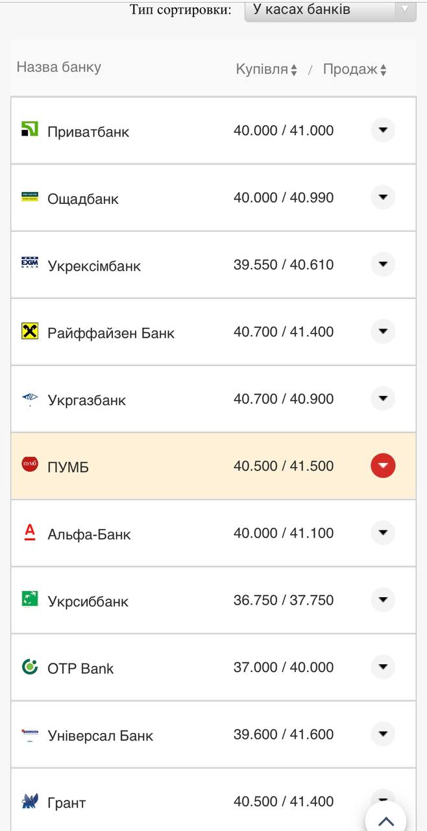This screenshot has width=427, height=831.
Task: Expand Приватбанк rate details
Action: click(383, 130)
